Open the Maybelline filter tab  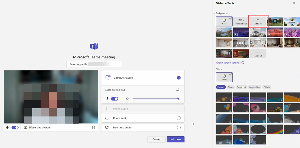pos(255,87)
